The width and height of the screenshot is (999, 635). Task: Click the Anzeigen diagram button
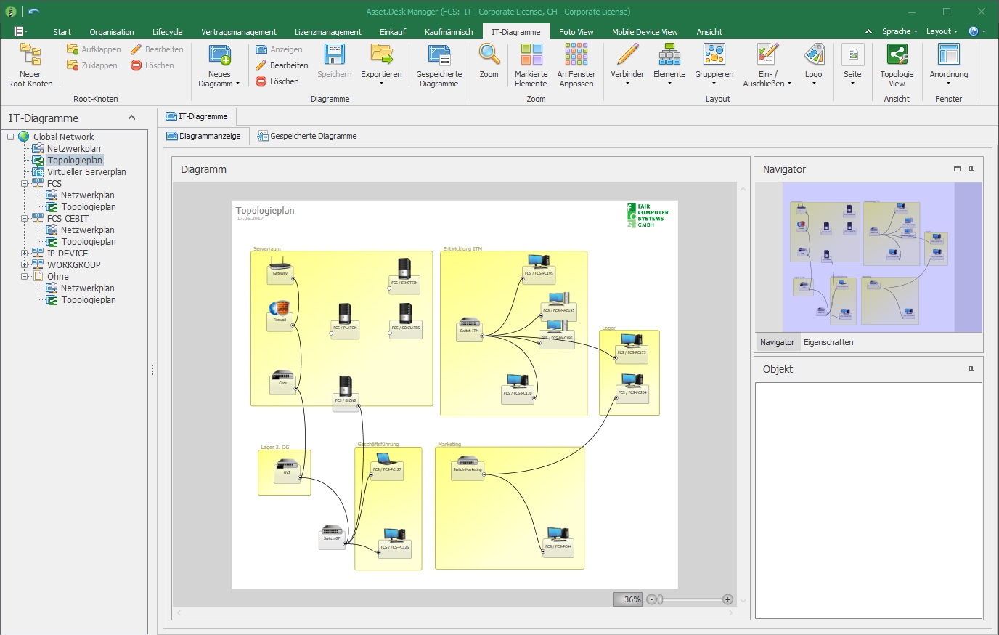coord(279,49)
